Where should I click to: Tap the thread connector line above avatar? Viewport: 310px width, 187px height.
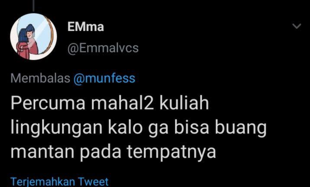(x=33, y=6)
